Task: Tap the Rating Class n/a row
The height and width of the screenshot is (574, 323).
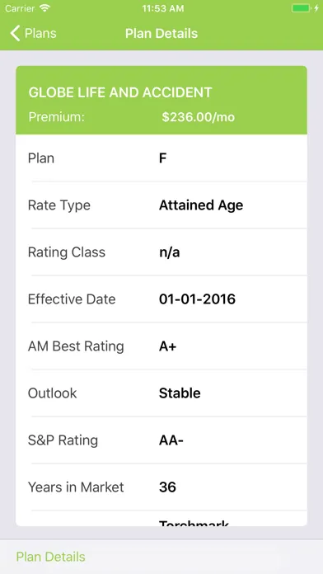Action: [161, 252]
